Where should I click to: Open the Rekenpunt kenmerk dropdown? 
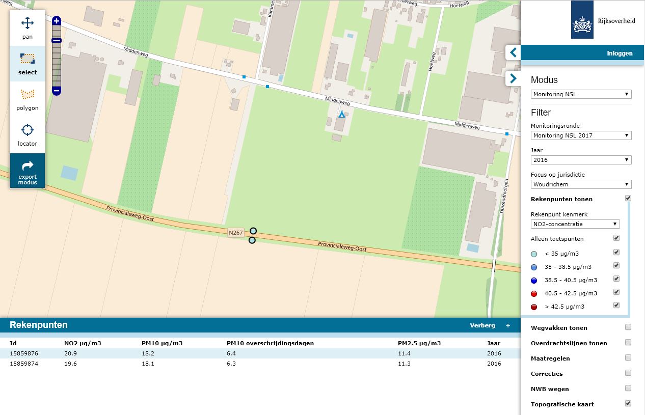click(575, 224)
